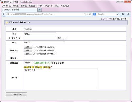Click the first ファイルが選択されていません text
Image resolution: width=132 pixels, height=102 pixels.
(44, 47)
